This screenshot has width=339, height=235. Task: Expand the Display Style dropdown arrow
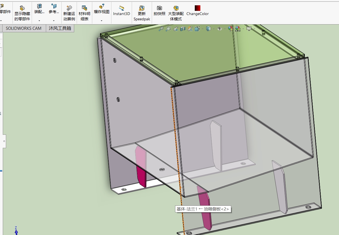[x=213, y=28]
